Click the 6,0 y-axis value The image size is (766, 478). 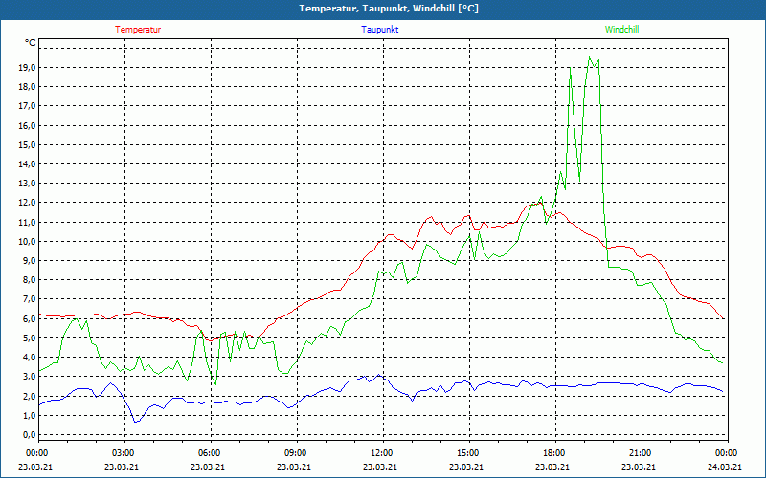(29, 318)
